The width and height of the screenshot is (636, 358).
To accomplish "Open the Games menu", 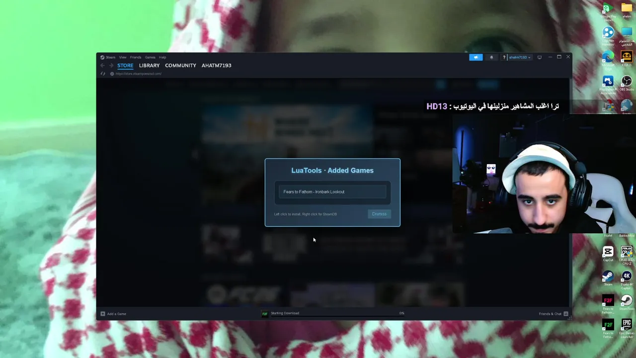I will (x=150, y=57).
